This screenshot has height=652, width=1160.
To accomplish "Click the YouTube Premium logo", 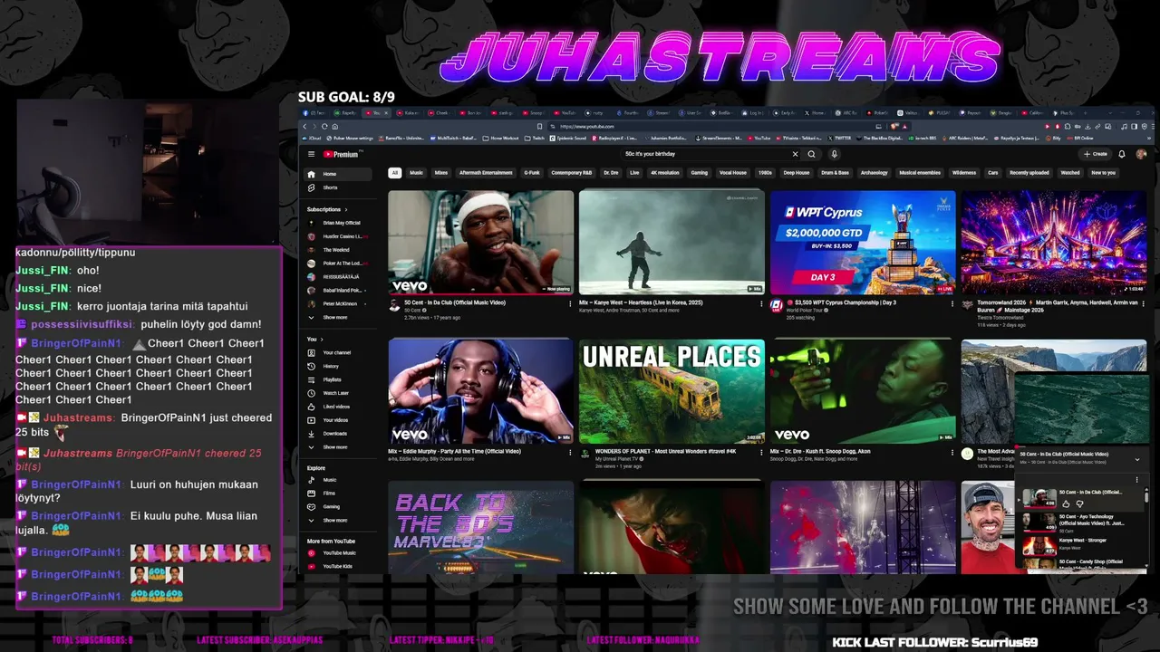I will point(341,154).
